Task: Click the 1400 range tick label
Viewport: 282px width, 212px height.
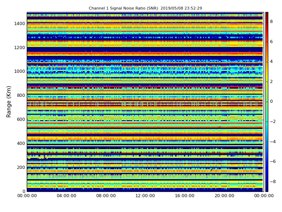Action: click(19, 24)
